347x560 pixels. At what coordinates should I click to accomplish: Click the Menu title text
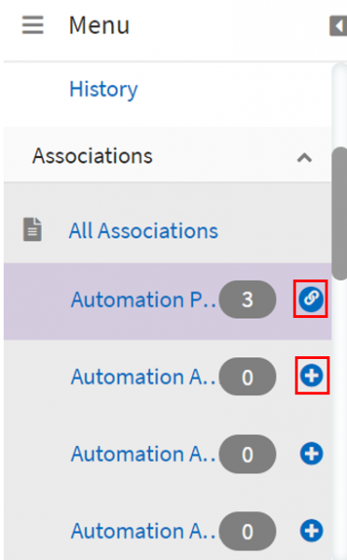tap(100, 25)
